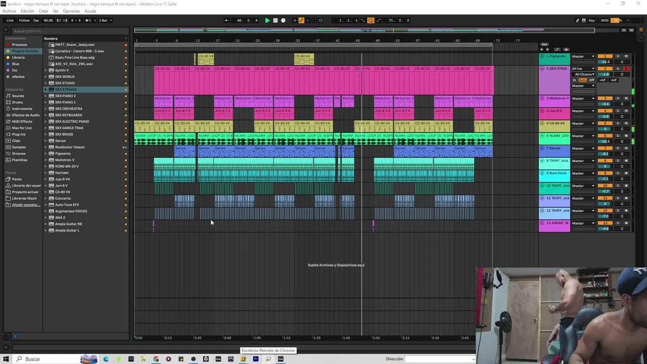This screenshot has height=364, width=647.
Task: Adjust the -10.5 volume of track 6
Action: coord(605,141)
